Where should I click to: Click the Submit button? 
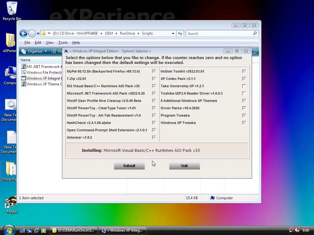tap(129, 166)
